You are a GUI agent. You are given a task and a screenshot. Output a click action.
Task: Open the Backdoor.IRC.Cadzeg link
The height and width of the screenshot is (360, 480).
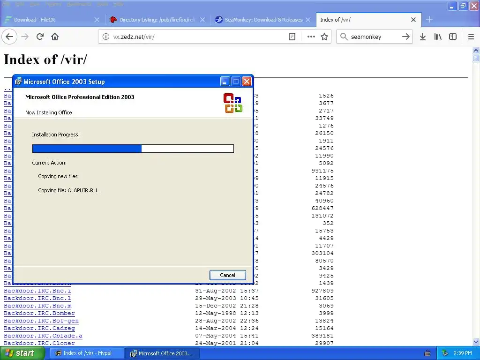coord(39,328)
